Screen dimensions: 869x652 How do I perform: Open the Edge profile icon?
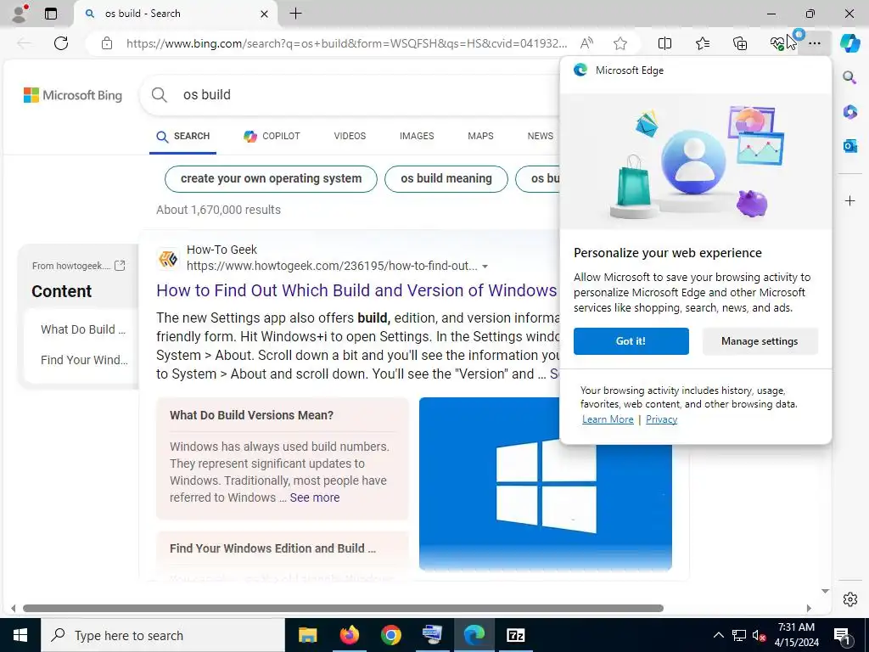[x=20, y=14]
